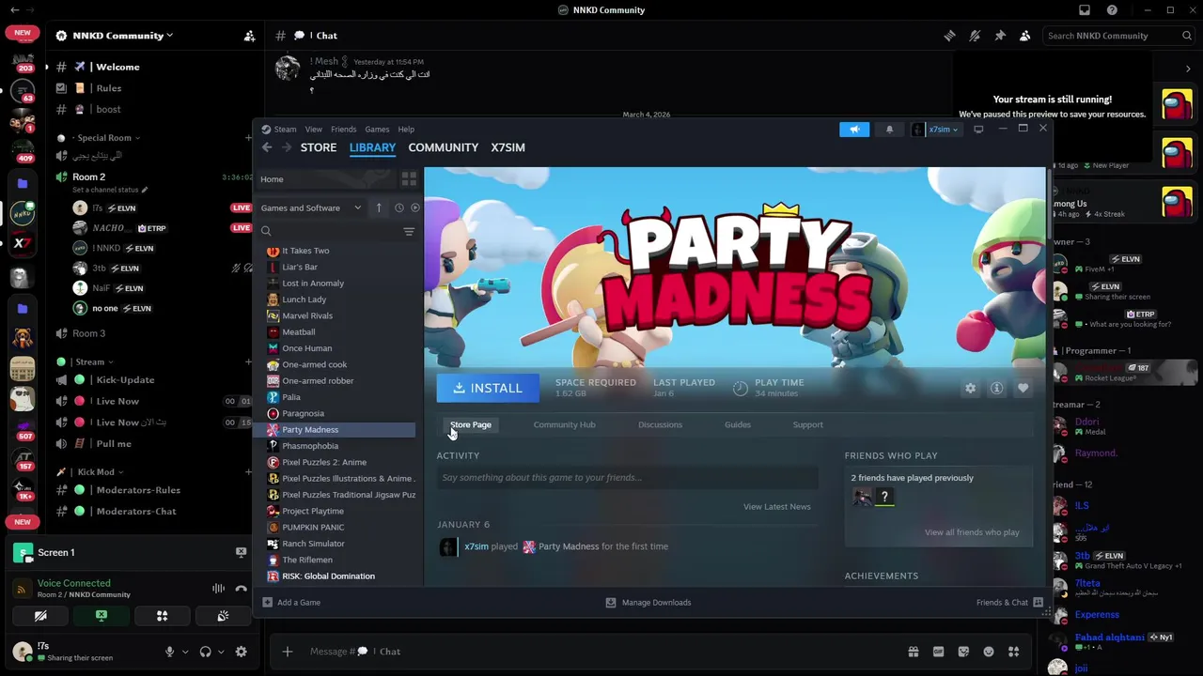
Task: Open microphone input options chevron
Action: [184, 652]
